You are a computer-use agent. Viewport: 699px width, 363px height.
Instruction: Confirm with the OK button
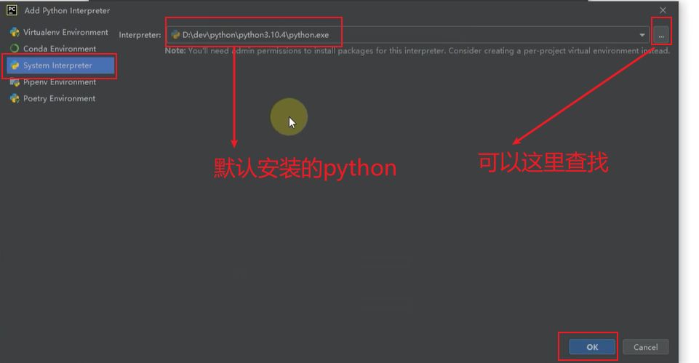[x=592, y=347]
